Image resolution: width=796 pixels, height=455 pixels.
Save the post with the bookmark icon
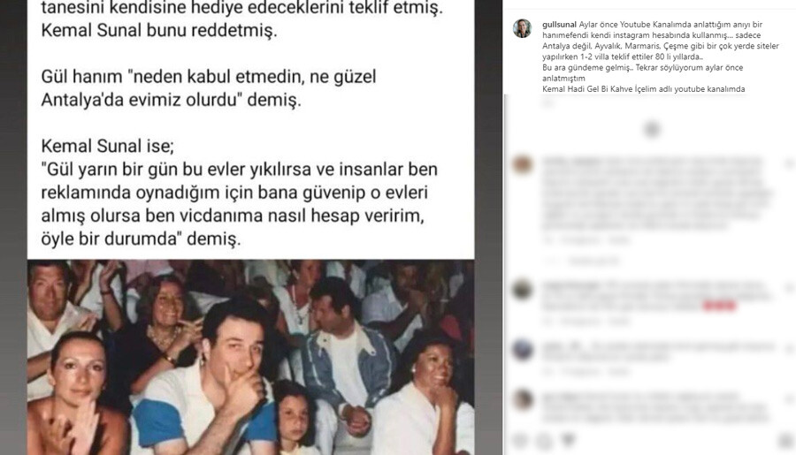[786, 441]
